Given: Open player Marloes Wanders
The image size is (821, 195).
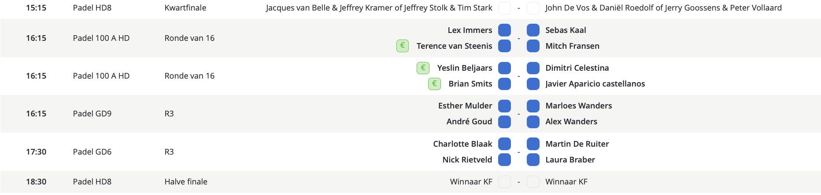Looking at the screenshot, I should [579, 106].
